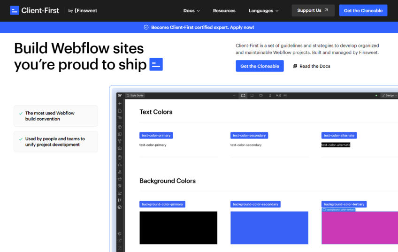Click the Text Colors heading
This screenshot has height=252, width=398.
(x=156, y=112)
